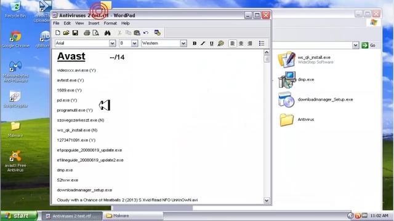The width and height of the screenshot is (394, 221).
Task: Click the WordPad vertical scrollbar thumb
Action: pyautogui.click(x=267, y=59)
